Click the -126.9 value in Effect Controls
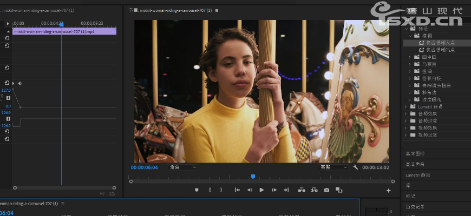This screenshot has height=216, width=471. pos(6,126)
